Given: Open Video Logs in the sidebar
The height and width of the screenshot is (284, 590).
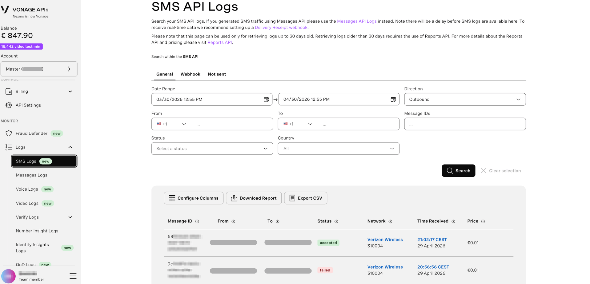Looking at the screenshot, I should point(27,204).
